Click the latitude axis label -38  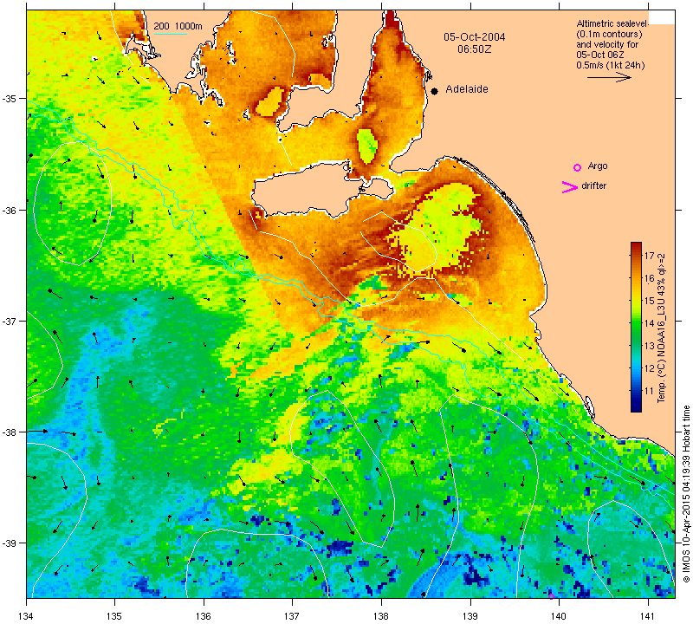tap(10, 432)
